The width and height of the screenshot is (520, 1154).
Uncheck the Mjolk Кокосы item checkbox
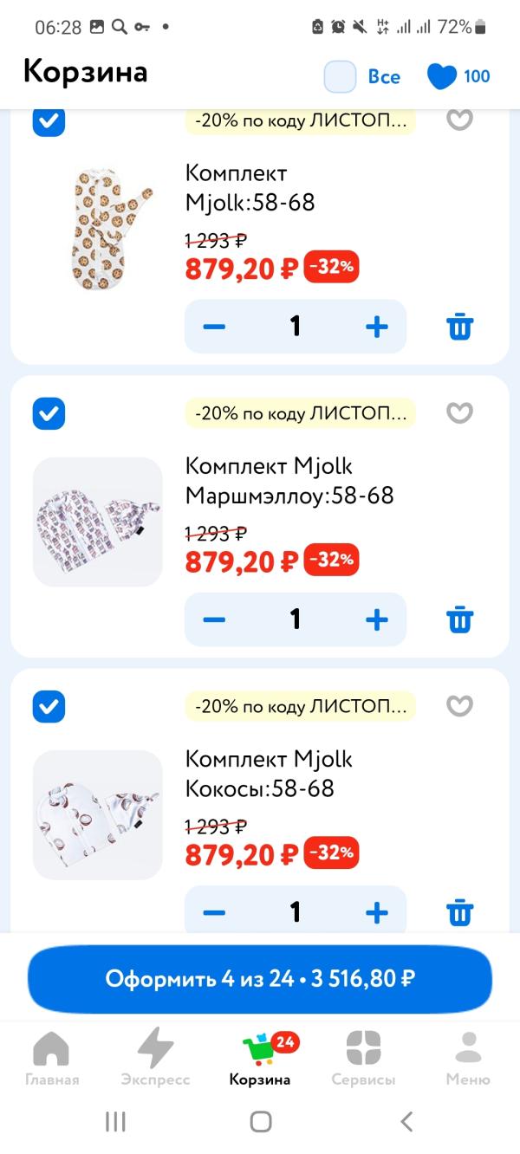[x=49, y=706]
